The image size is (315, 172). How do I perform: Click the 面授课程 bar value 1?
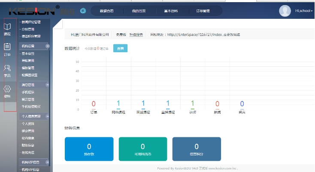pyautogui.click(x=143, y=103)
